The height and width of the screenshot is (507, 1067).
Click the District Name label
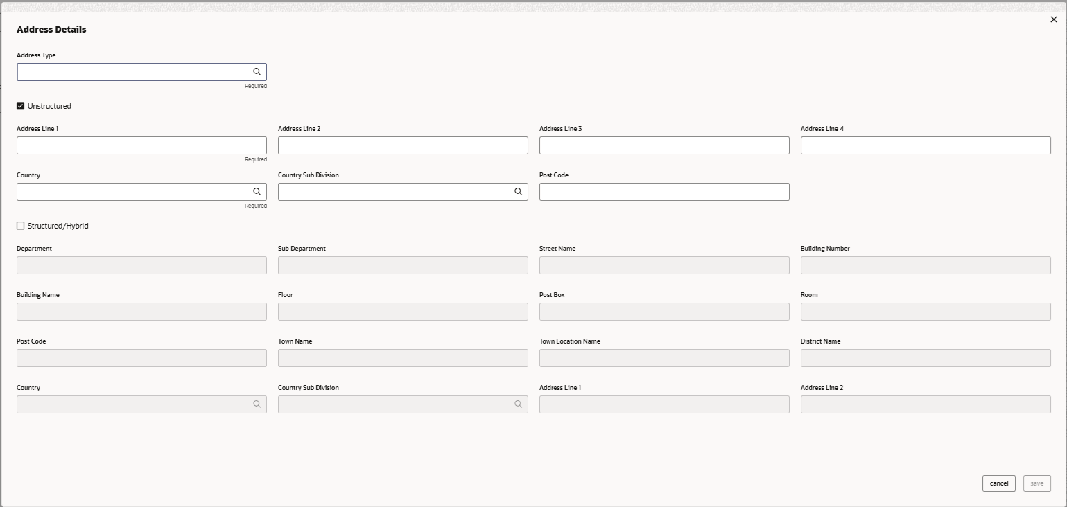(820, 341)
